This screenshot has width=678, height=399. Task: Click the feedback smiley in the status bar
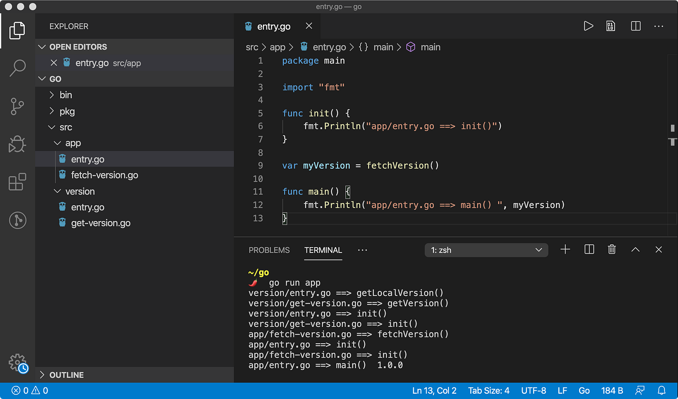pos(640,390)
